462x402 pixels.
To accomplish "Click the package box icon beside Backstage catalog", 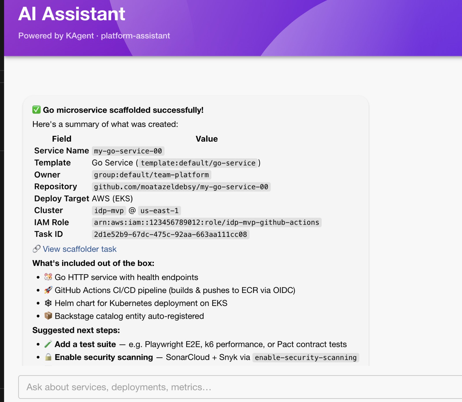I will point(48,316).
